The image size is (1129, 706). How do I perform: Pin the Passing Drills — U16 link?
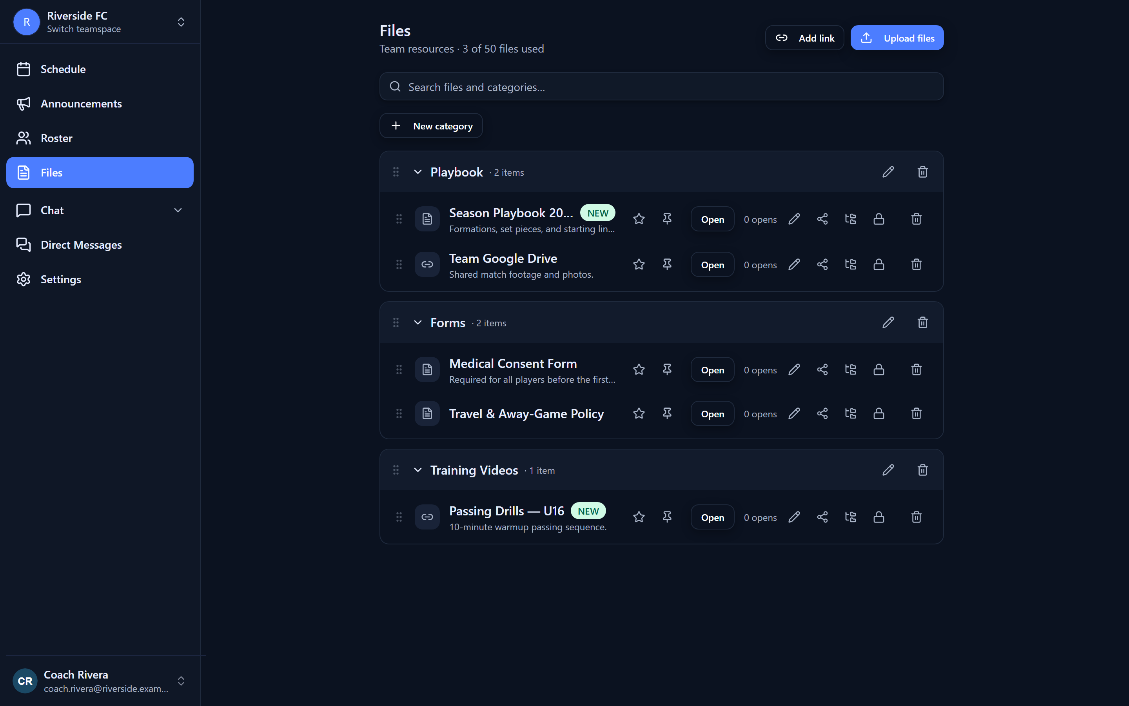coord(667,517)
